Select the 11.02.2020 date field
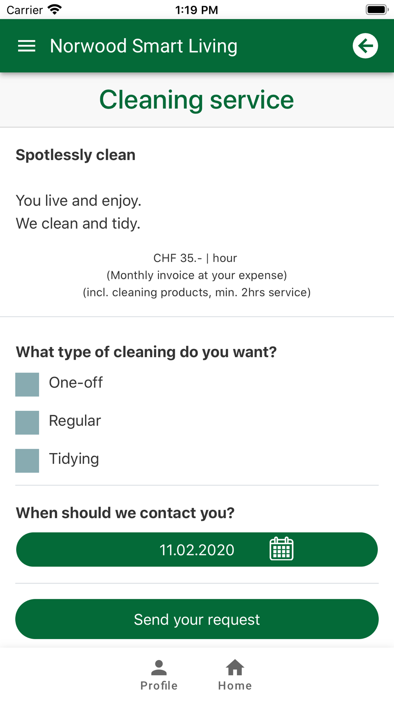The height and width of the screenshot is (701, 394). (197, 550)
